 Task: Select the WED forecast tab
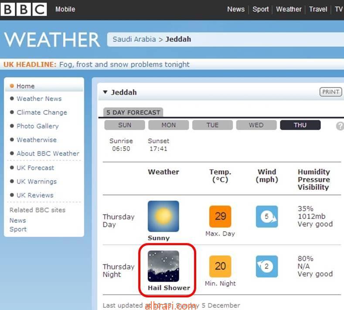256,125
